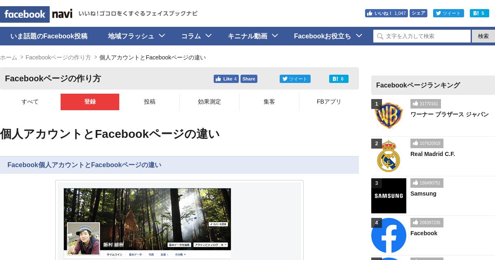
Task: Open ワーナー ブラザース ジャパン ranking link
Action: click(x=450, y=114)
